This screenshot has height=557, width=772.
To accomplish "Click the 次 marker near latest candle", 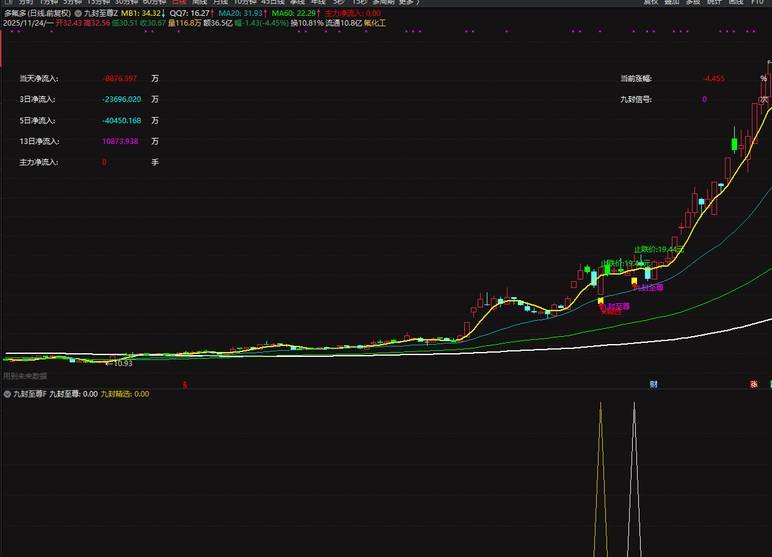I will point(763,99).
